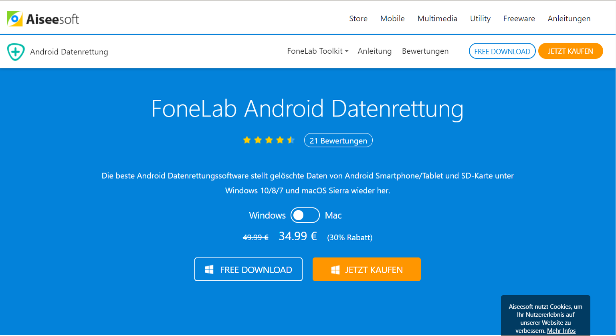This screenshot has height=336, width=616.
Task: Click the header FREE DOWNLOAD outlined button
Action: 502,51
